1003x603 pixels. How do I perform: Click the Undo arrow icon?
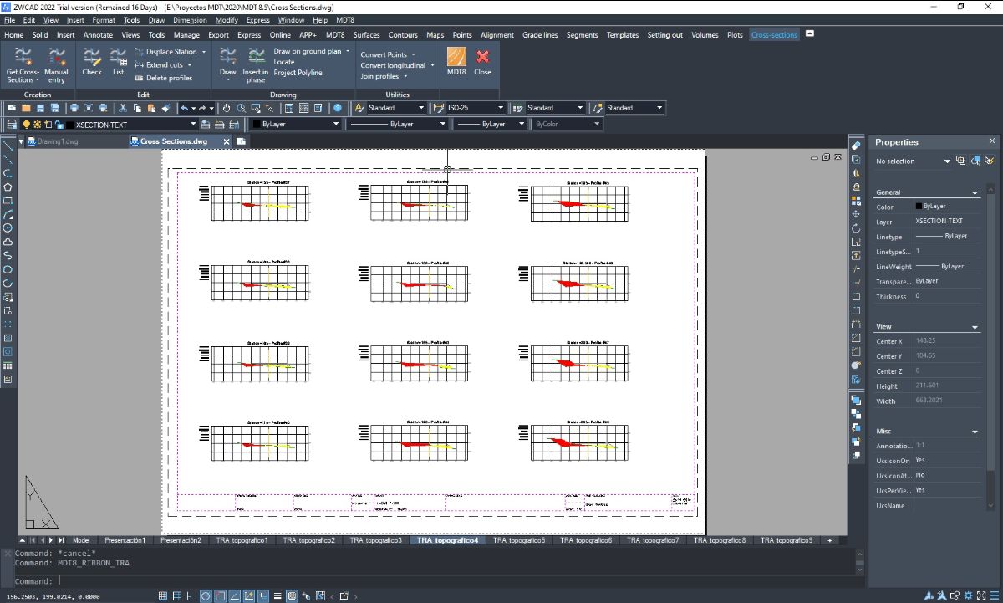pos(185,108)
